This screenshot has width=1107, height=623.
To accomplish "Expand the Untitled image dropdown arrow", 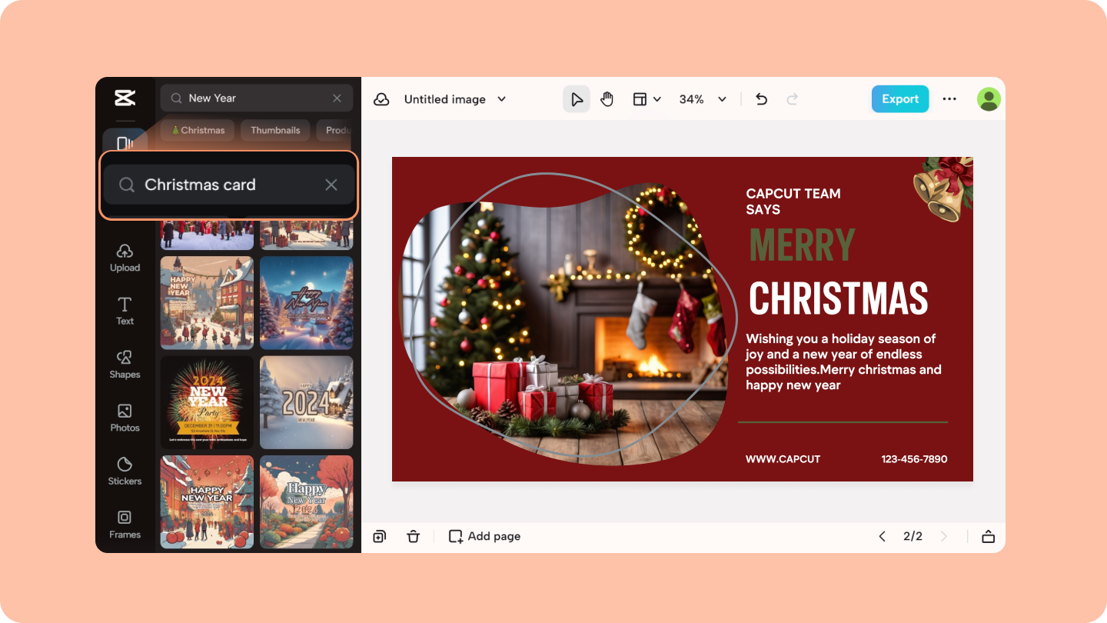I will click(x=502, y=99).
